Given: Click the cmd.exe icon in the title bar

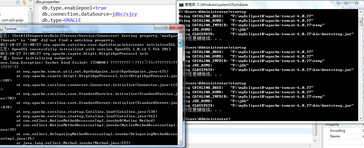Looking at the screenshot, I should coord(181,4).
